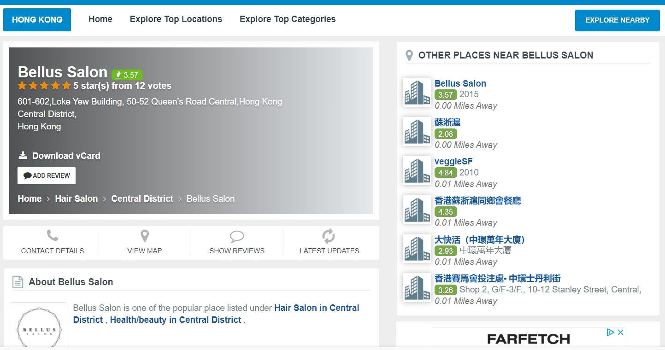The height and width of the screenshot is (350, 665).
Task: Click location pin icon in Other Places header
Action: 409,56
